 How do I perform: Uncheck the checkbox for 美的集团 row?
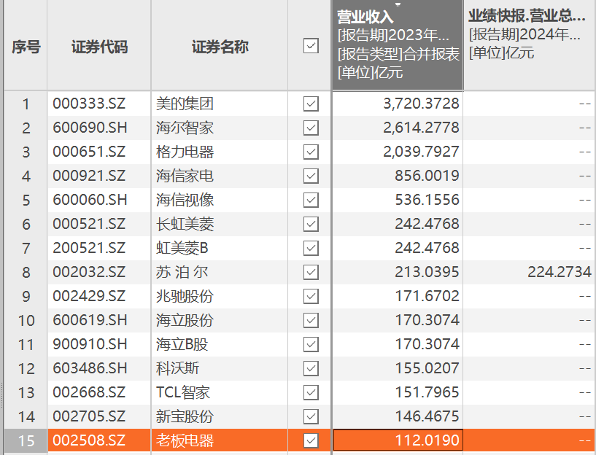[311, 104]
